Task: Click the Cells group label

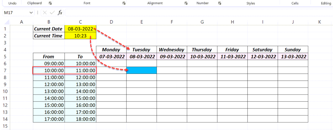Action: 295,3
